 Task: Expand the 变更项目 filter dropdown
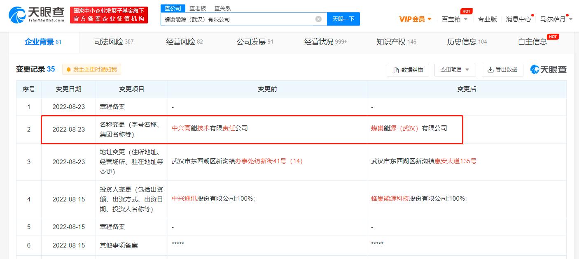455,70
